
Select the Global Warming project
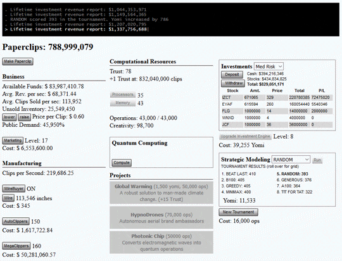[161, 193]
